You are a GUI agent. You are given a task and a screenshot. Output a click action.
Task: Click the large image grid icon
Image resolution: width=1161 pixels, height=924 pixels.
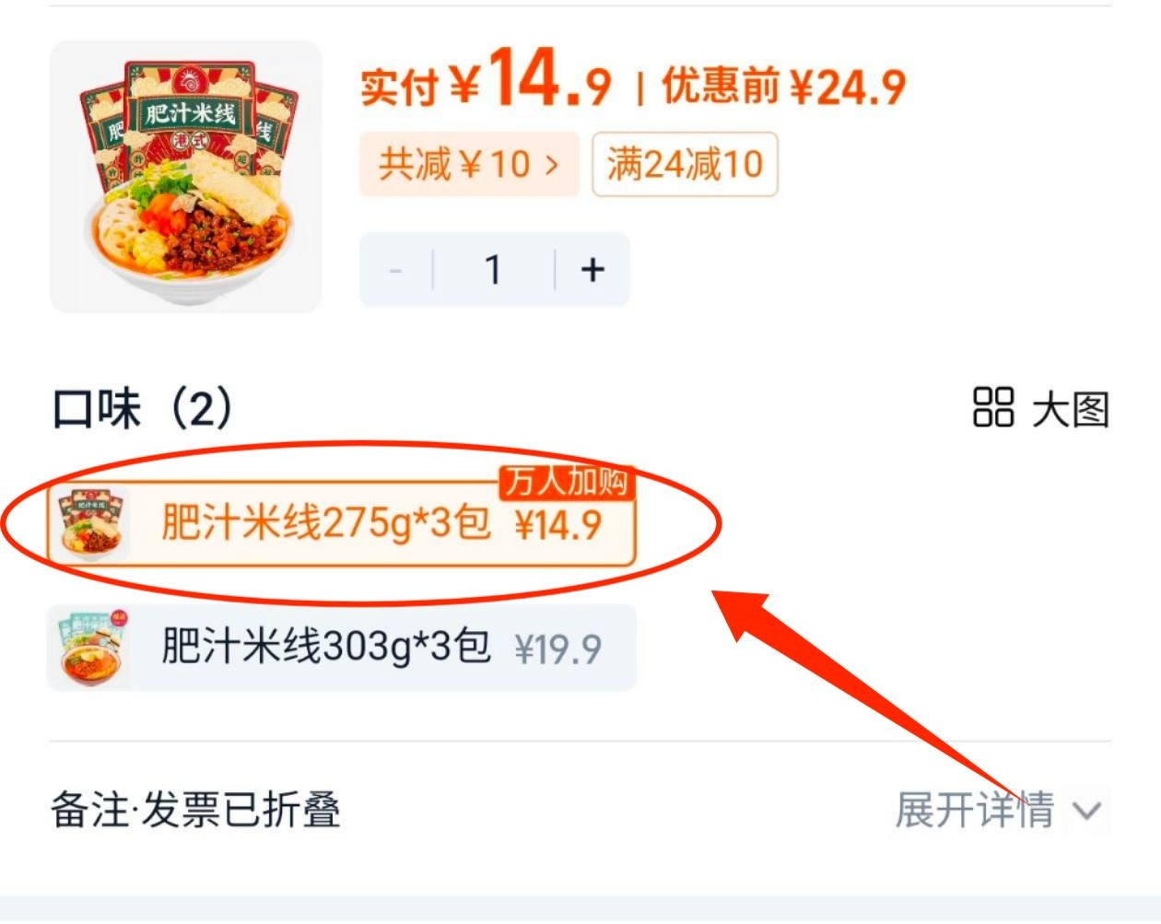click(x=993, y=407)
